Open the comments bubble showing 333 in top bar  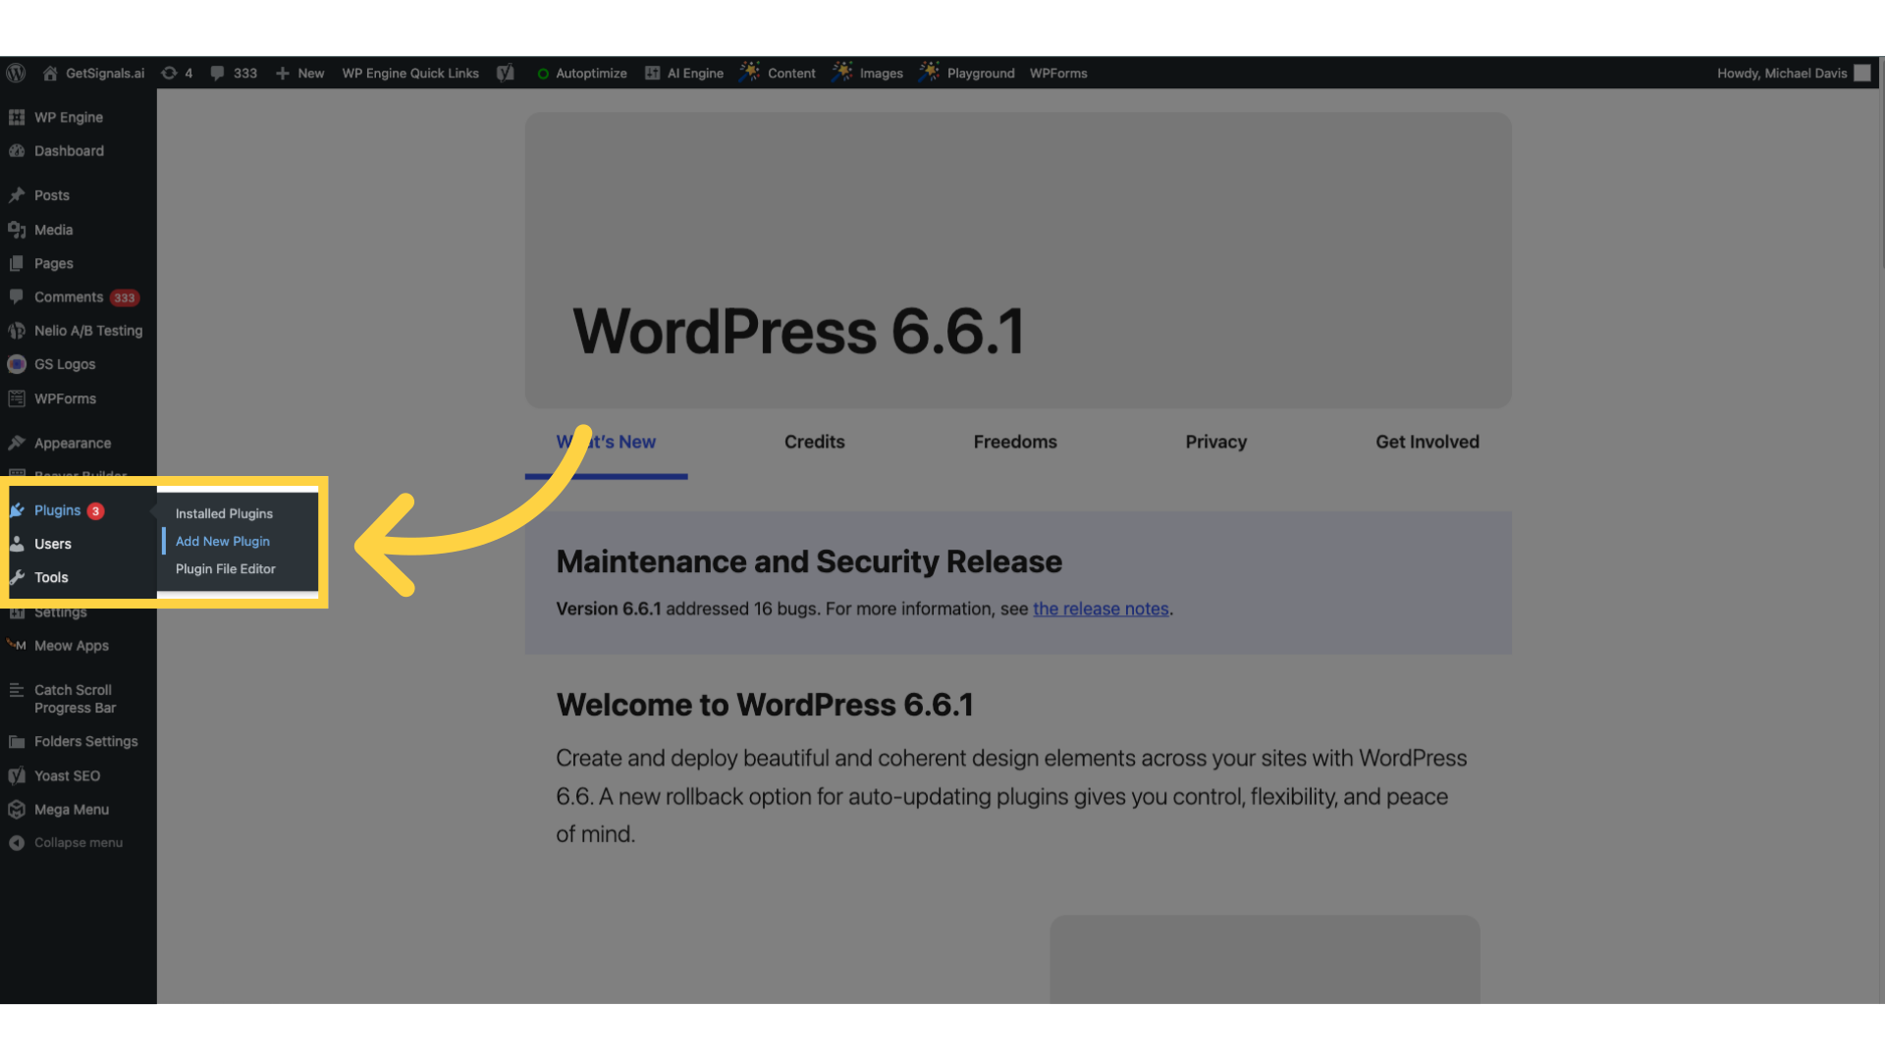[x=234, y=73]
